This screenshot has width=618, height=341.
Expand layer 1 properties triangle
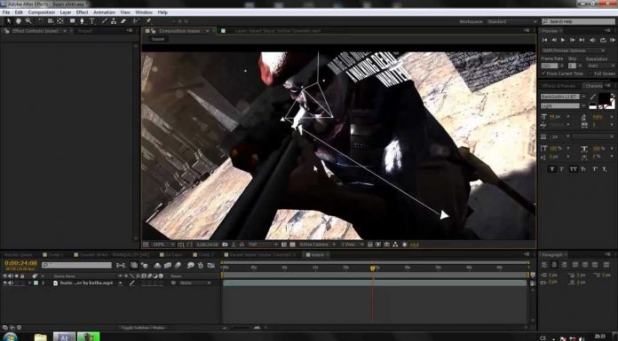coord(29,283)
